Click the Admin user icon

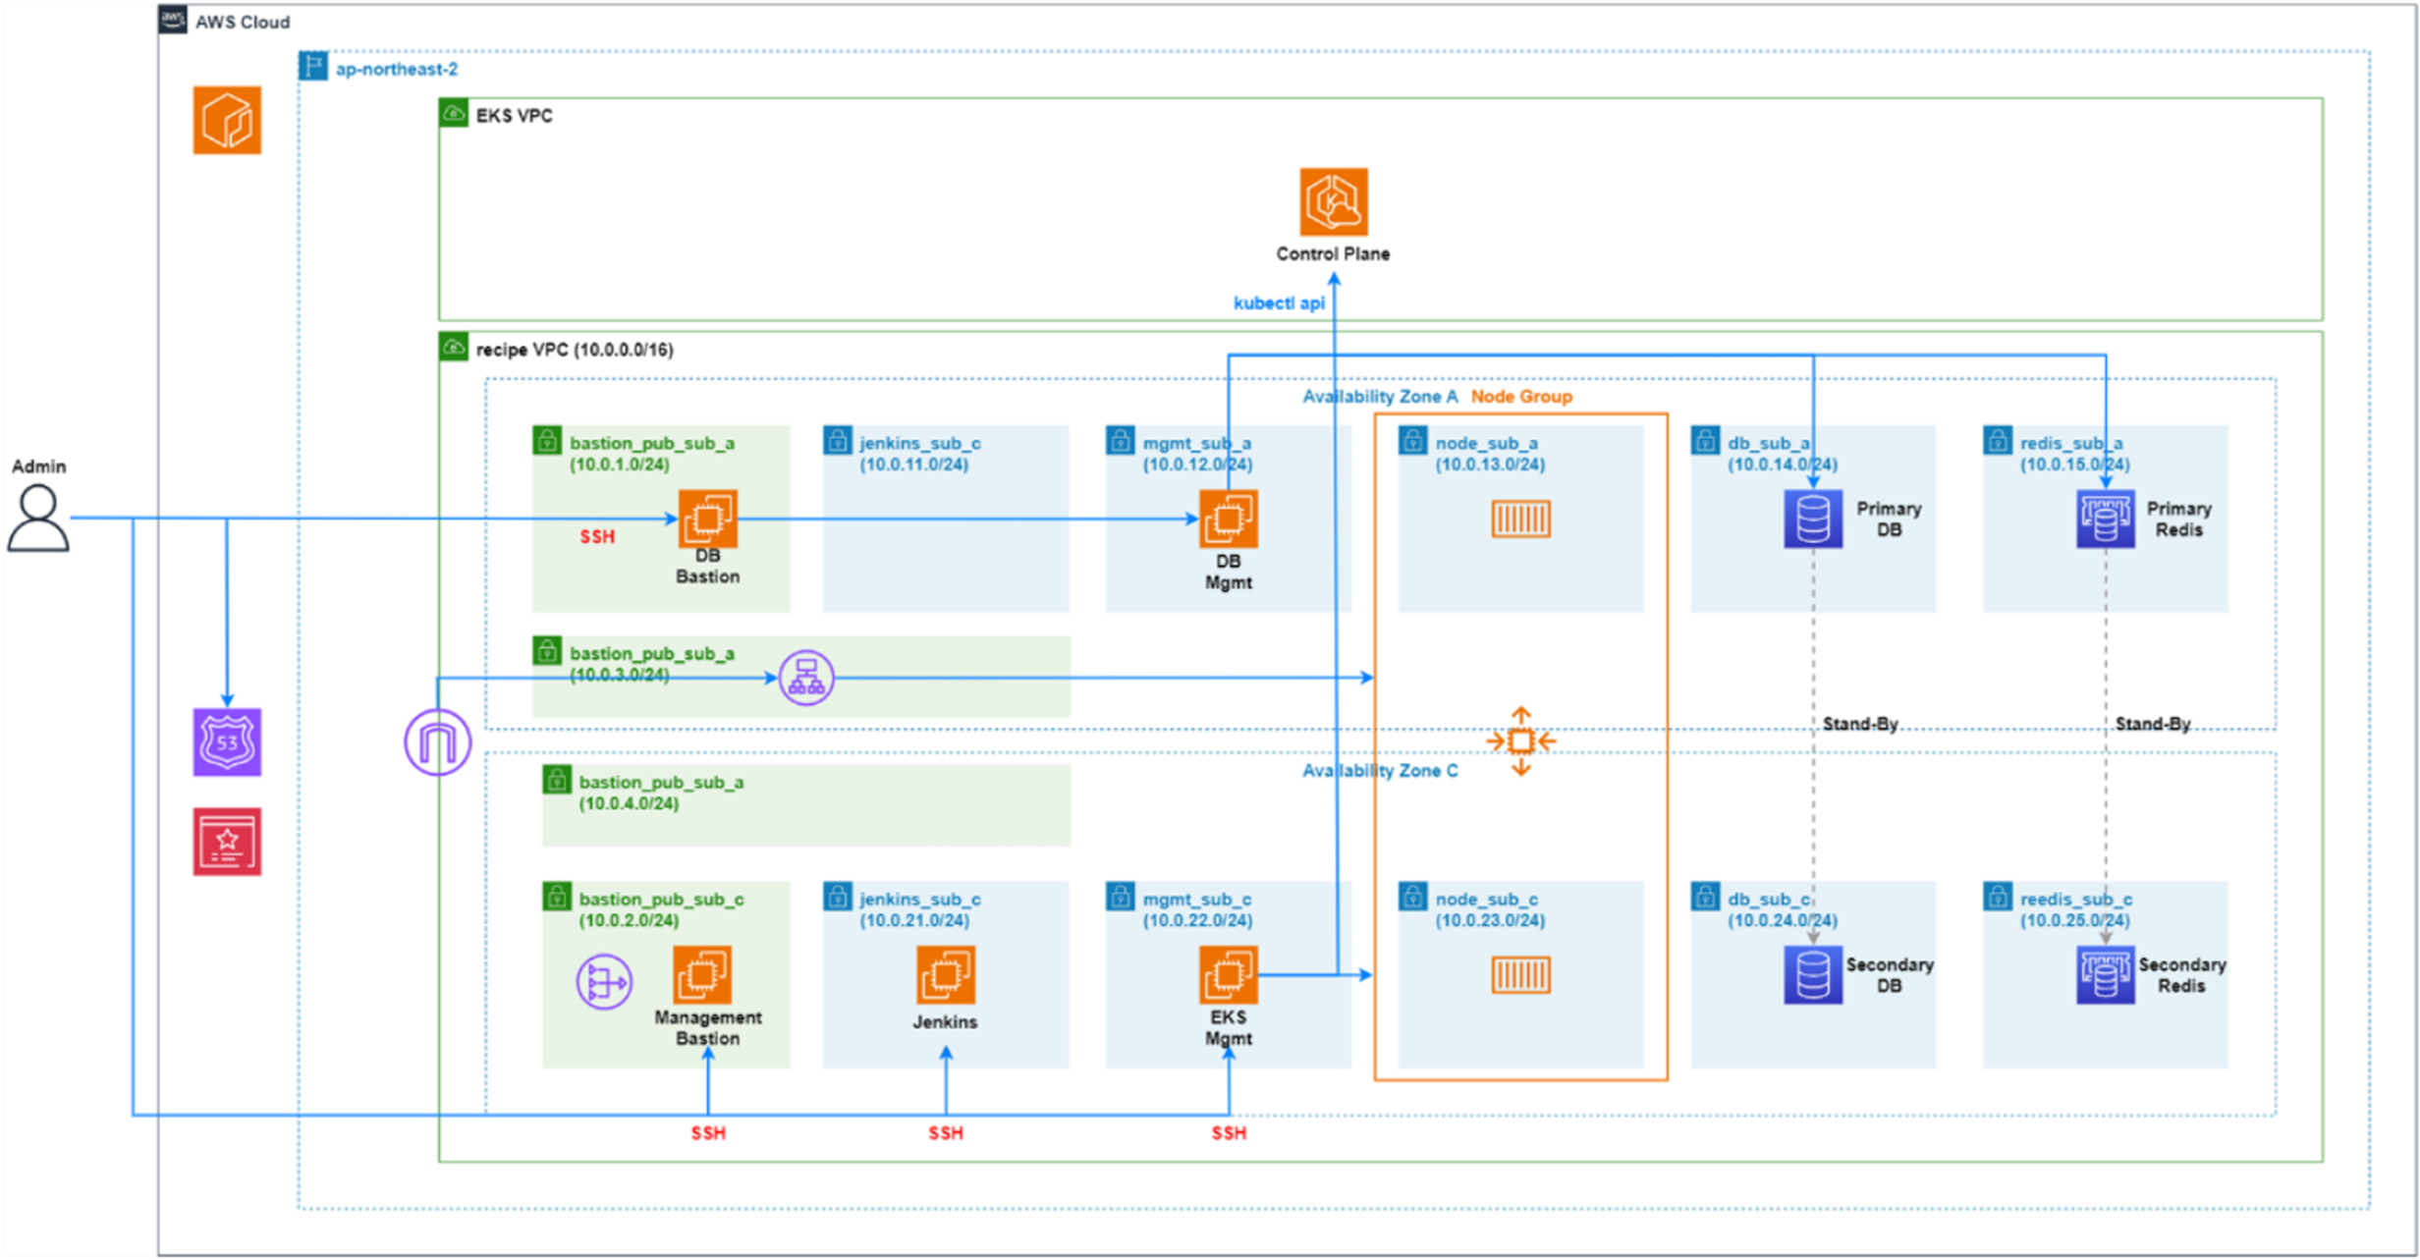click(x=38, y=519)
